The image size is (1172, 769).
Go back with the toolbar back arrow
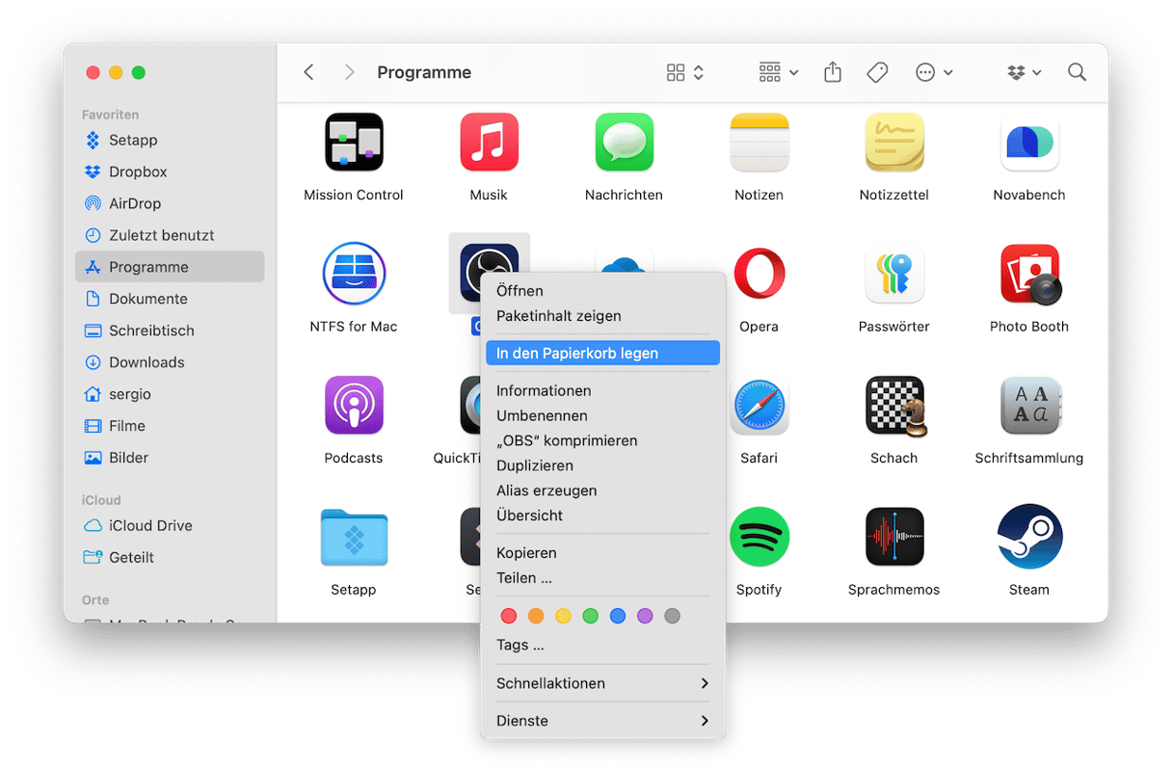[308, 72]
